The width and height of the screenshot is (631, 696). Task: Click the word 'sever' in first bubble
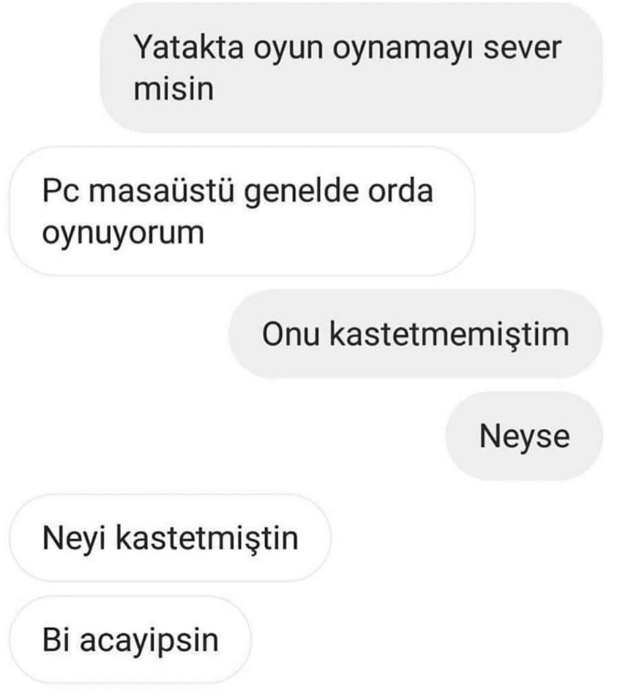522,49
